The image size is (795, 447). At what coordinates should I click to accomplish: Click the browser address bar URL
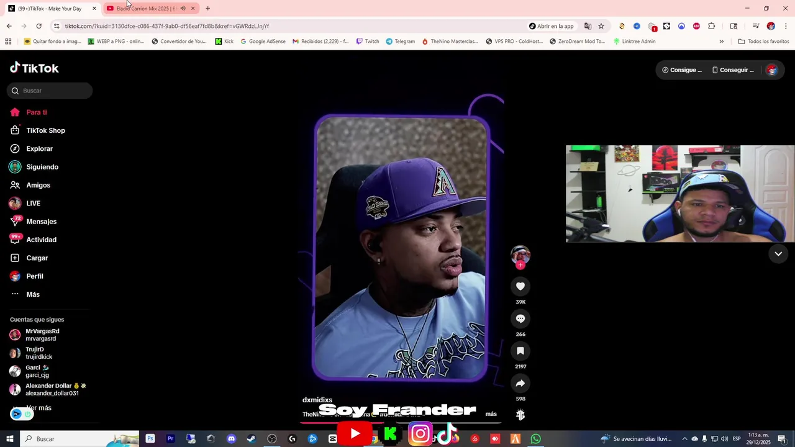pyautogui.click(x=167, y=26)
